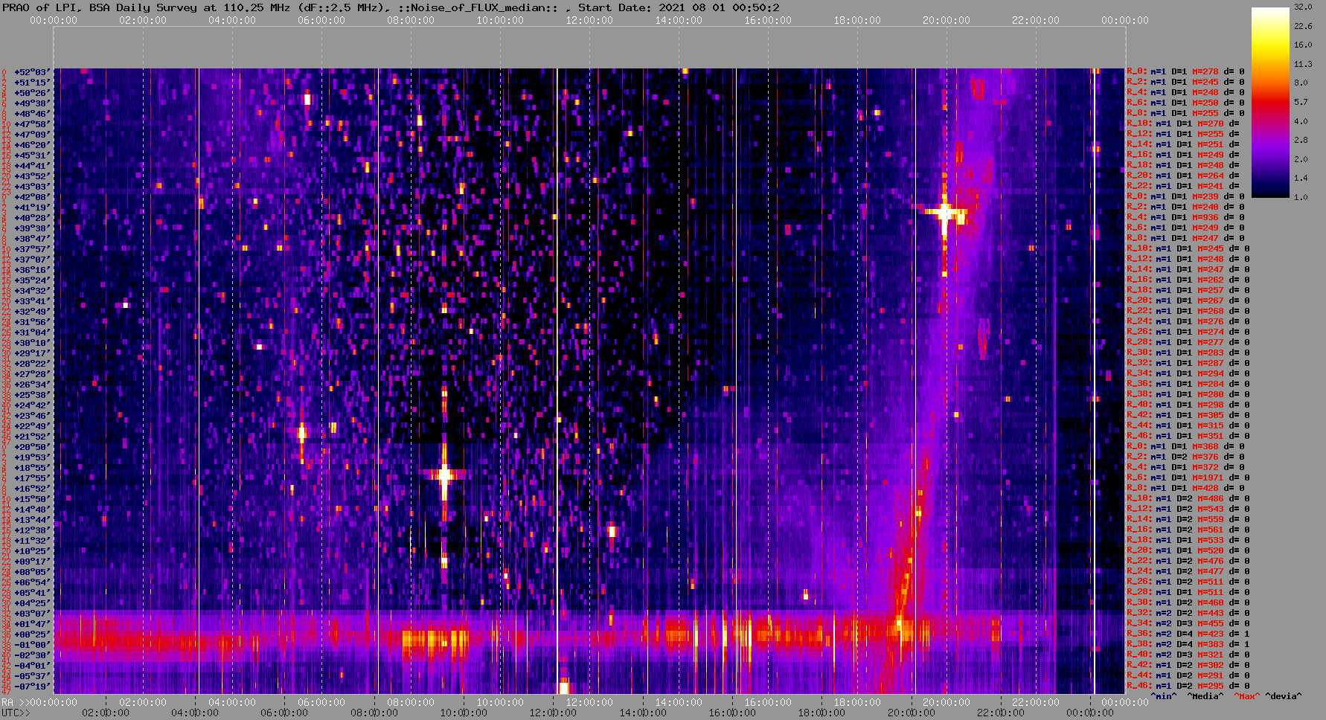Viewport: 1326px width, 720px height.
Task: Click the declination label +20°50'
Action: pyautogui.click(x=31, y=447)
